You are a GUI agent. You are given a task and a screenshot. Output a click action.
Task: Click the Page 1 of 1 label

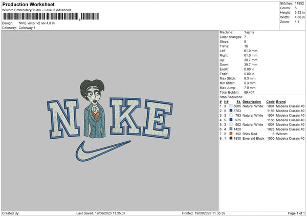pos(296,213)
